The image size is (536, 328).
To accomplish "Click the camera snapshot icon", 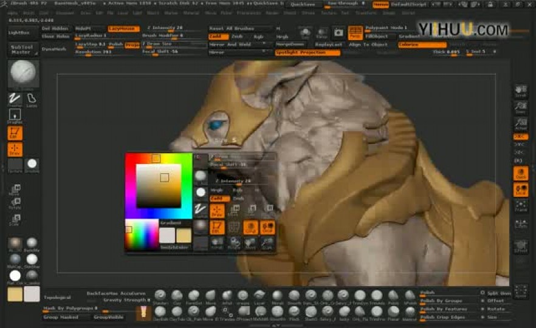I will click(338, 33).
